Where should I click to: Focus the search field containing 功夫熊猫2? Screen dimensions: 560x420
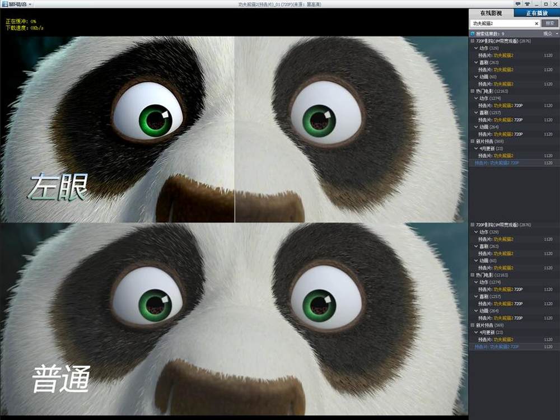click(x=505, y=24)
